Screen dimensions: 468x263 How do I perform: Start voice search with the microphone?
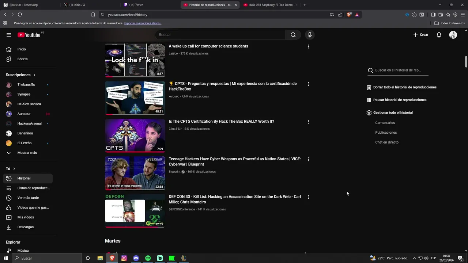point(310,35)
